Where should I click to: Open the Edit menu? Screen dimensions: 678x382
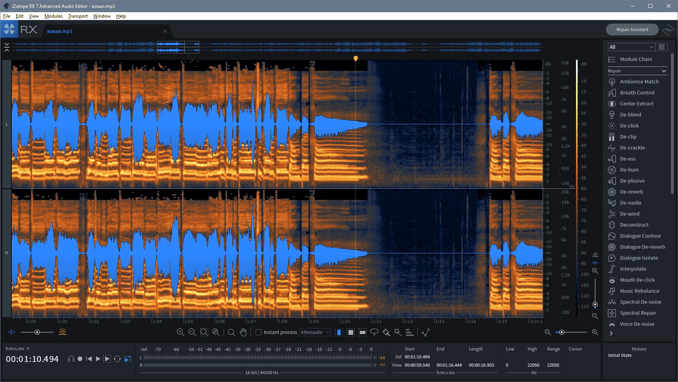[x=20, y=16]
